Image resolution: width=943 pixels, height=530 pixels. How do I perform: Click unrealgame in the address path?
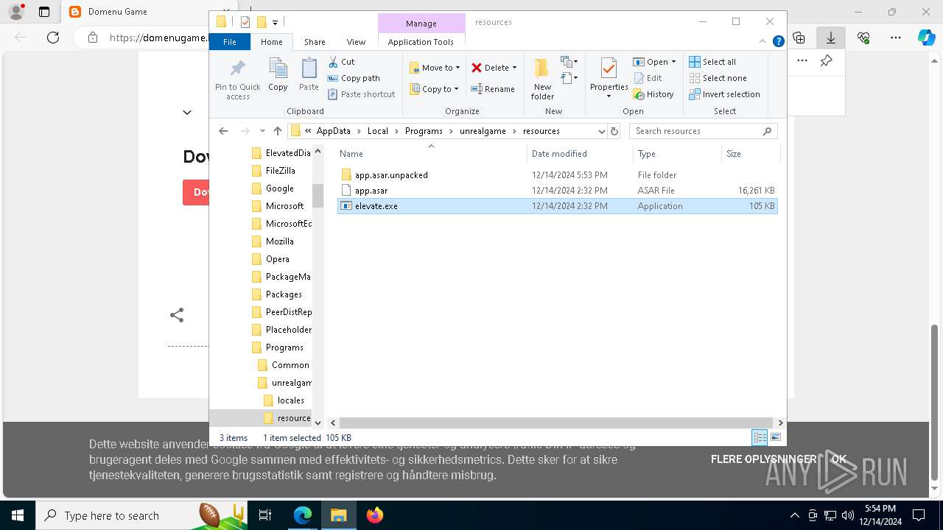[x=483, y=131]
